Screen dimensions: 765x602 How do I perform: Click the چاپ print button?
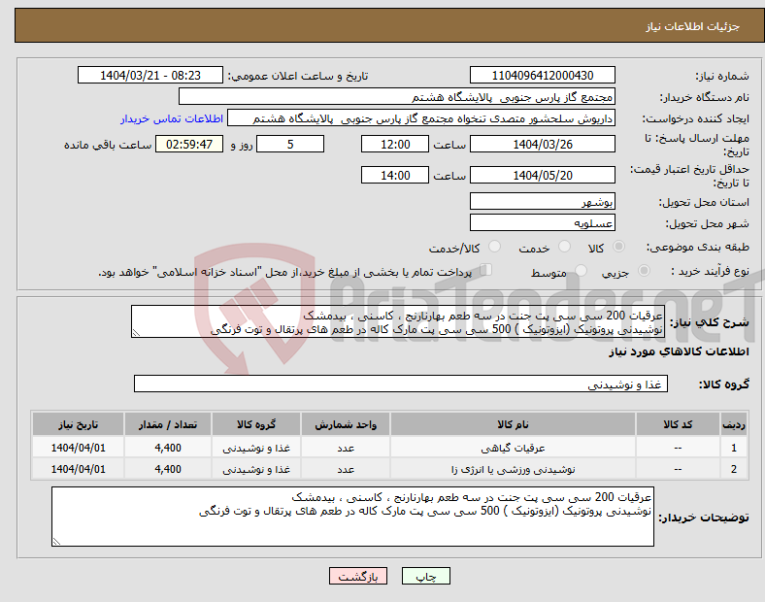(x=426, y=576)
